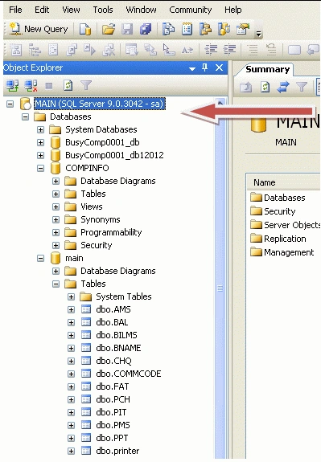Image resolution: width=321 pixels, height=462 pixels.
Task: Select the Synonyms folder under COMPINFO
Action: coord(101,219)
